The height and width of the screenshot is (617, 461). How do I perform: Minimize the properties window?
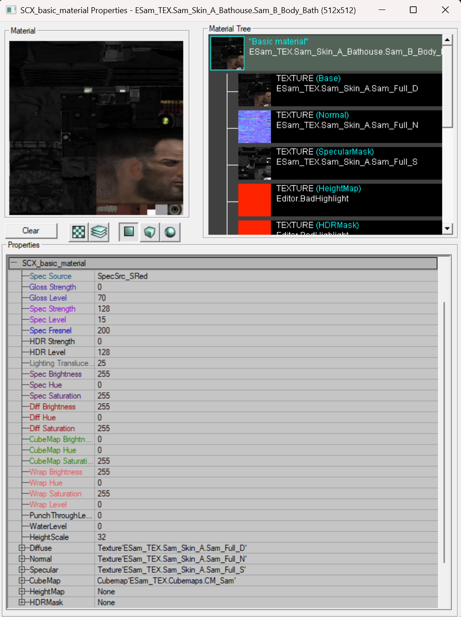click(x=382, y=10)
